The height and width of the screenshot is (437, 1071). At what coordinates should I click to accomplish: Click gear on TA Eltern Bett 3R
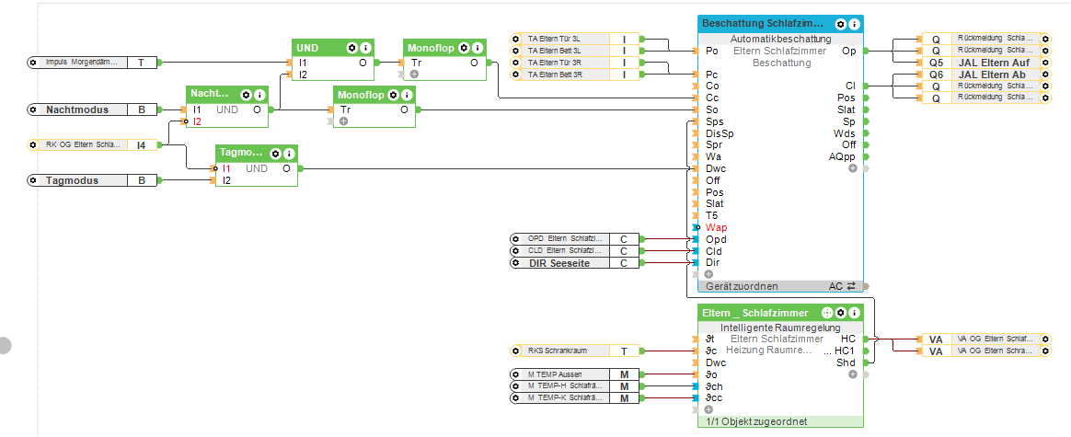(x=515, y=74)
